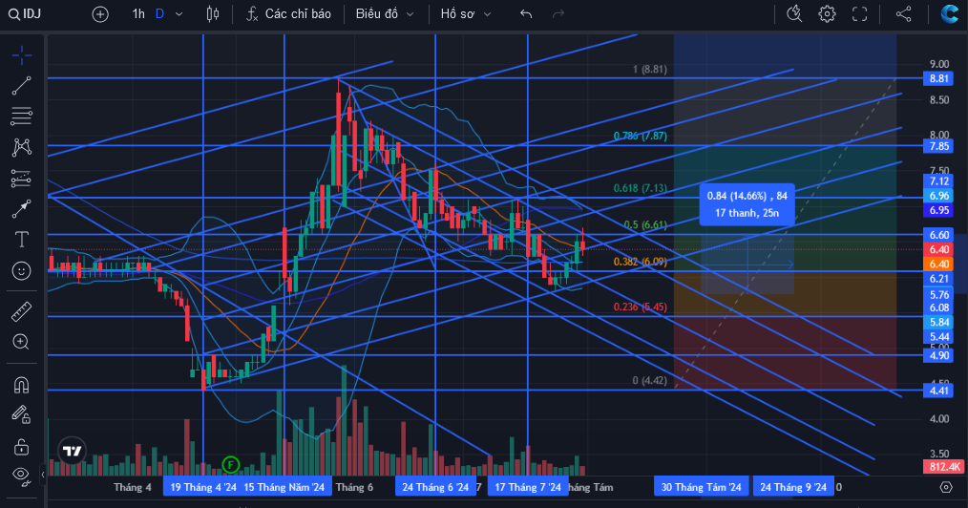Share the chart
The height and width of the screenshot is (508, 968).
tap(904, 13)
